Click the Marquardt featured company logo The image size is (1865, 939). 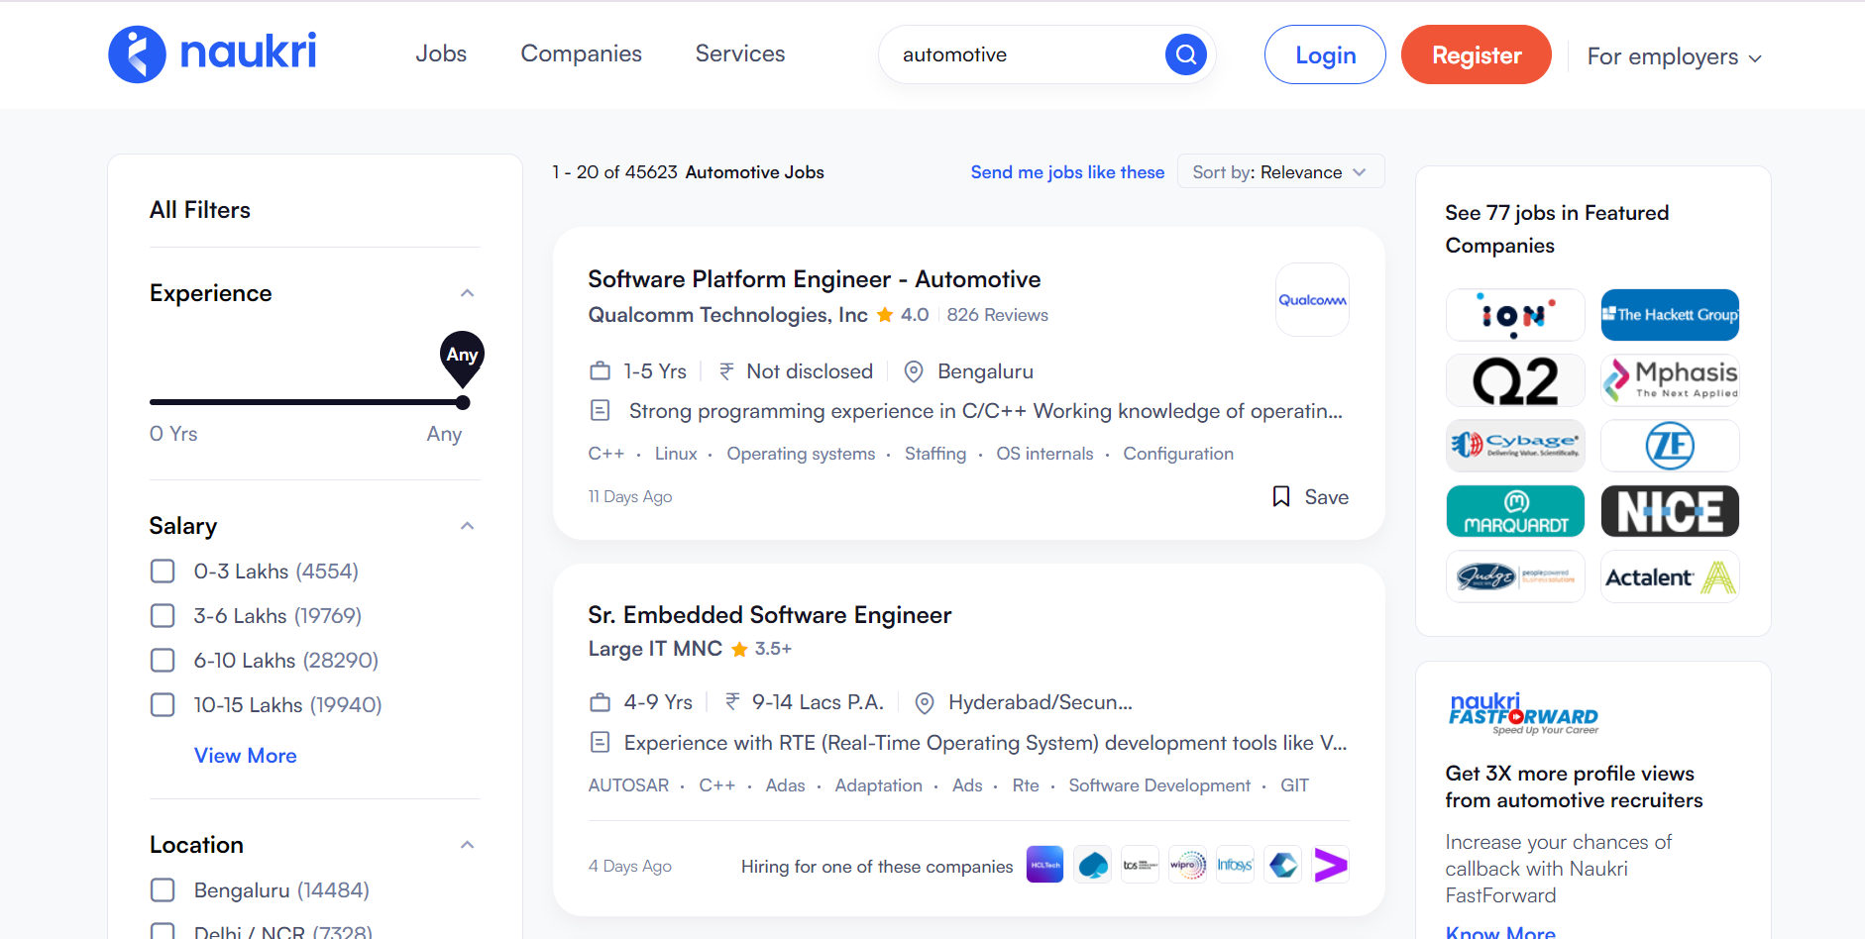pos(1515,511)
